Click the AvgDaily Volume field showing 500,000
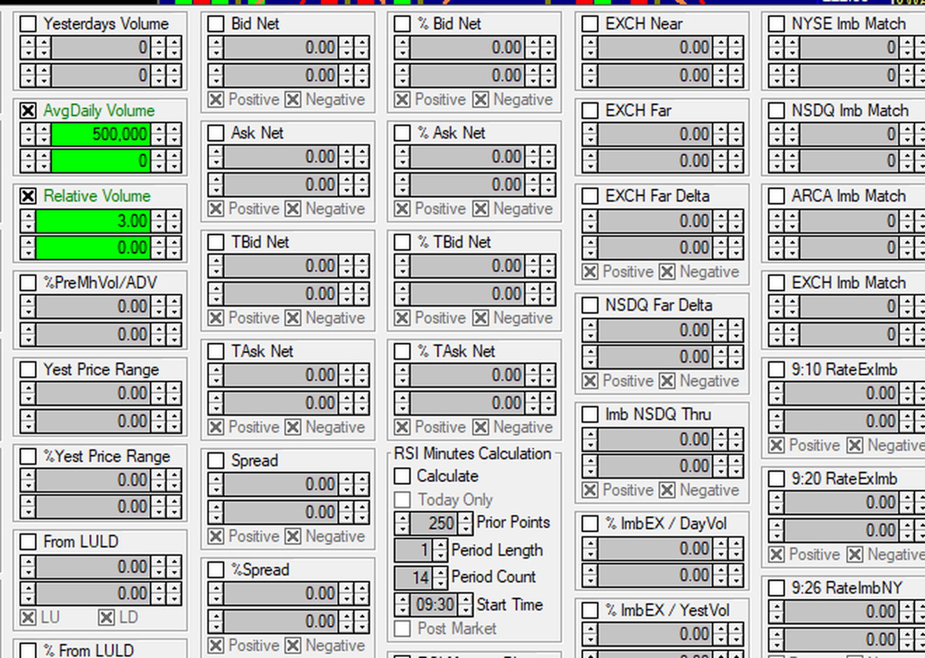 [100, 134]
